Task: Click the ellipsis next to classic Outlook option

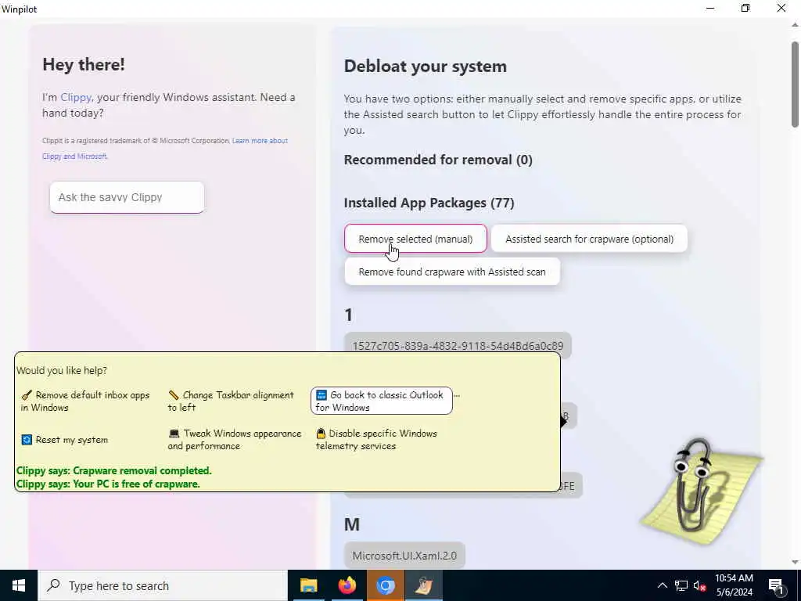Action: pyautogui.click(x=457, y=395)
